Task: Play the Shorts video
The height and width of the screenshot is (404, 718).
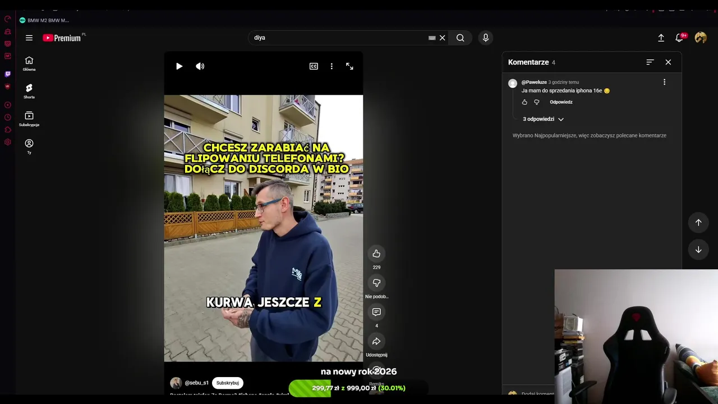Action: [179, 66]
